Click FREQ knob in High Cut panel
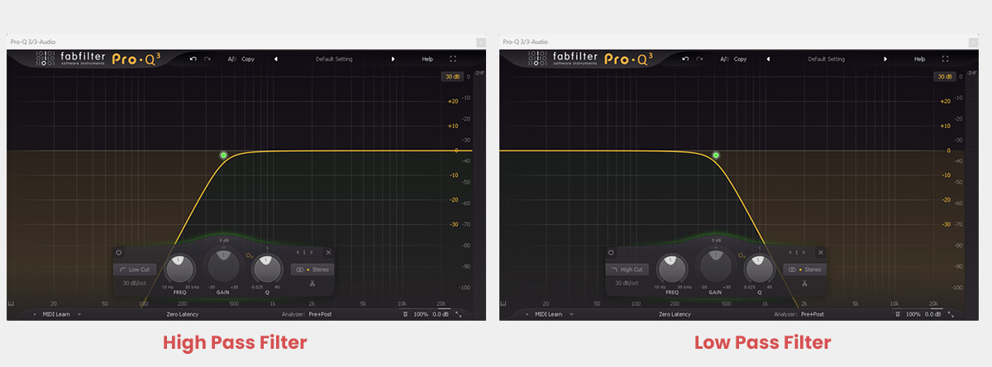Image resolution: width=992 pixels, height=367 pixels. pyautogui.click(x=672, y=268)
